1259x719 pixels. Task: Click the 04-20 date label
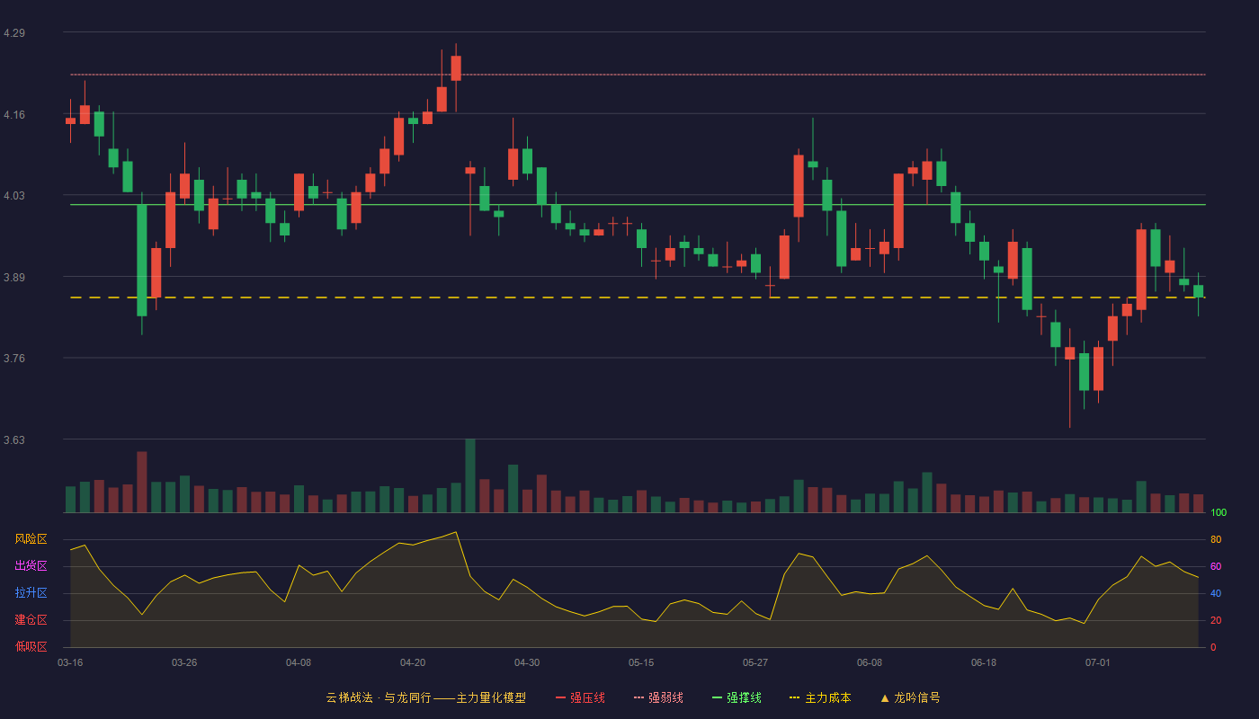pos(413,662)
